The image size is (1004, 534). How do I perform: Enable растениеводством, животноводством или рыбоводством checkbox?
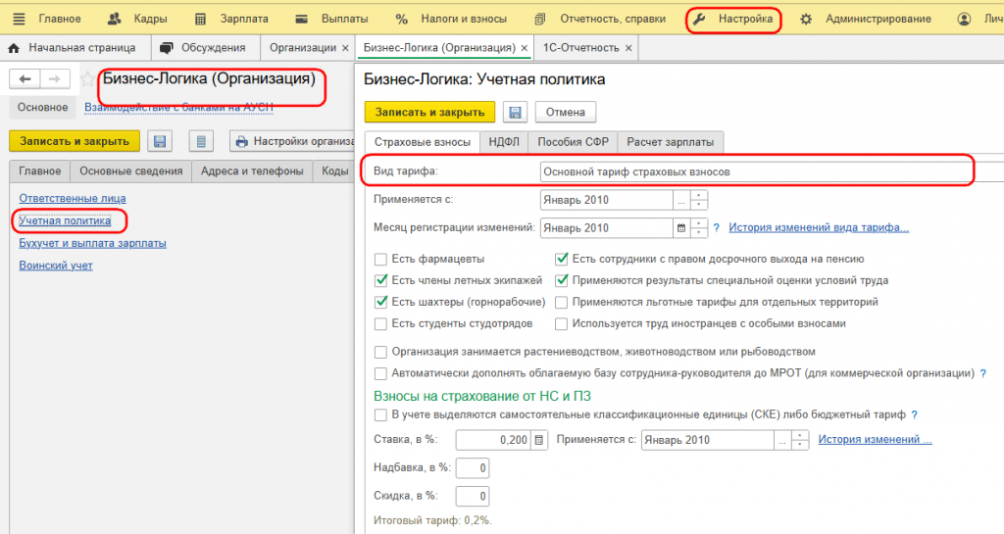381,352
